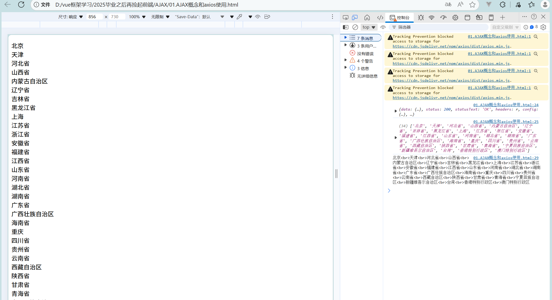Viewport: 552px width, 300px height.
Task: Open the Elements panel code icon
Action: (x=380, y=17)
